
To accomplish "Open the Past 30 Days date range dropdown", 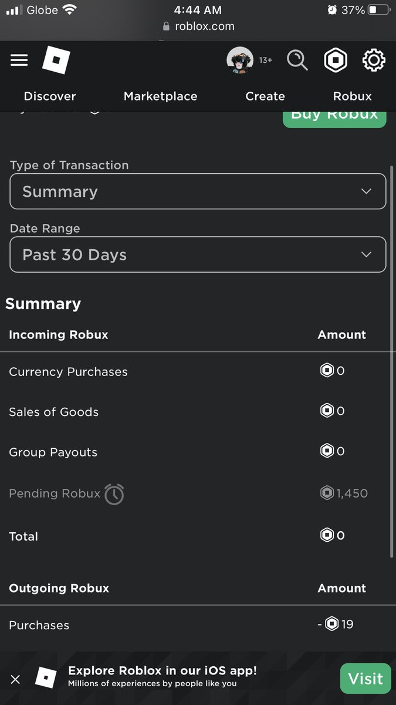I will coord(198,255).
